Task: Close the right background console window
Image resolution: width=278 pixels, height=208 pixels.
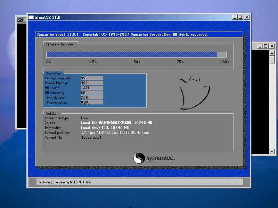Action: [x=272, y=46]
